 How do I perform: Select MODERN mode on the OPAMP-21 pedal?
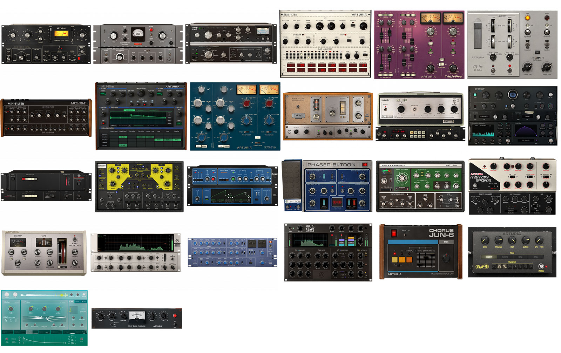[x=489, y=257]
